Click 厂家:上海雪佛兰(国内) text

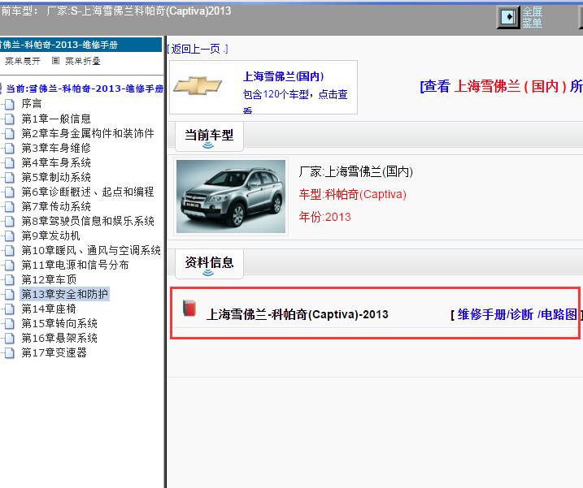[356, 171]
